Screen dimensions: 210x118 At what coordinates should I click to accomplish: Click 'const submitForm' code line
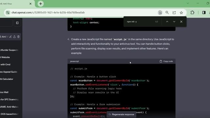110,108
